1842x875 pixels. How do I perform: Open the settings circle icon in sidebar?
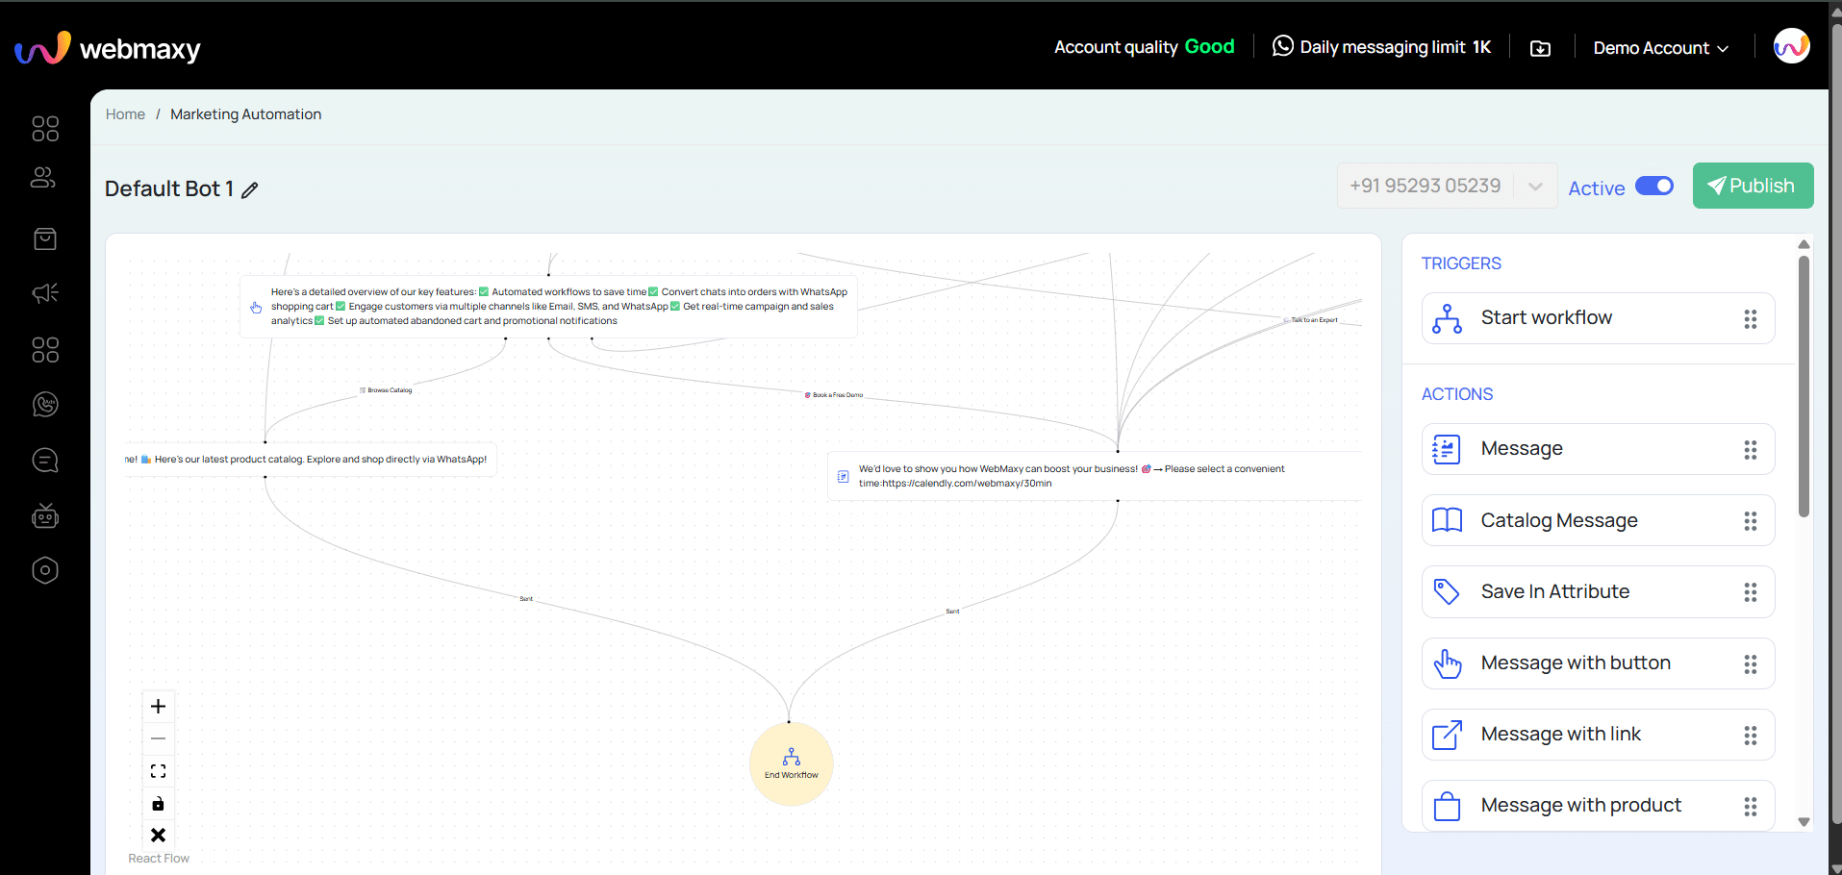[x=45, y=571]
